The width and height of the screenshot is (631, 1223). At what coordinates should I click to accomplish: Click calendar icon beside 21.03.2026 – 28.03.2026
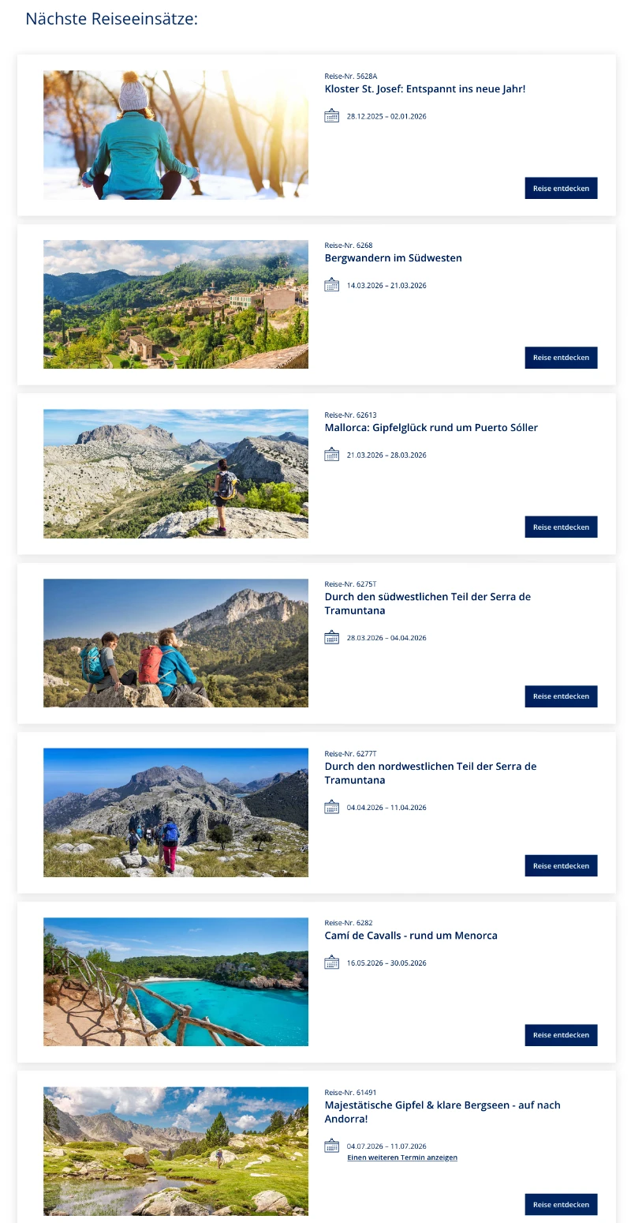[331, 455]
